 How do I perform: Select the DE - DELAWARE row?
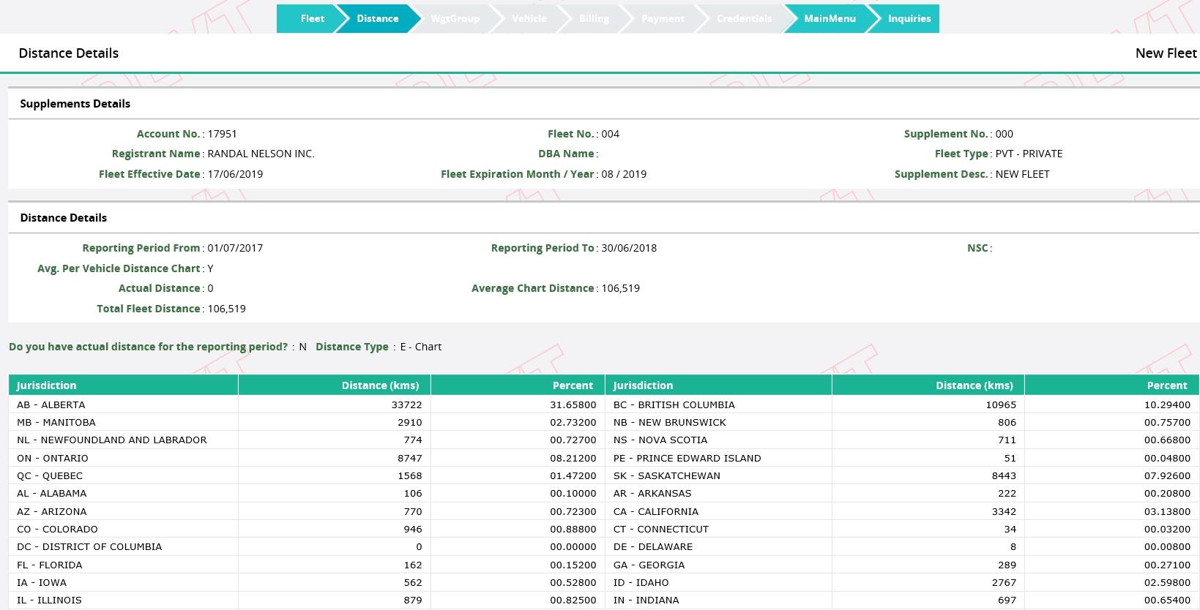tap(903, 546)
